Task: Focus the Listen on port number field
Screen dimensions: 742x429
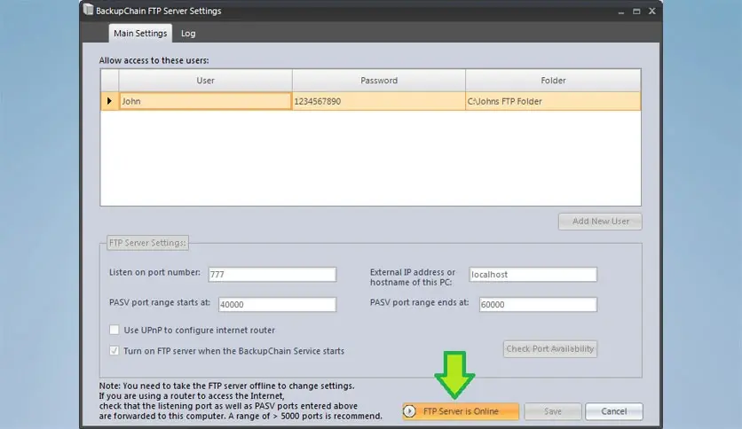Action: (272, 275)
